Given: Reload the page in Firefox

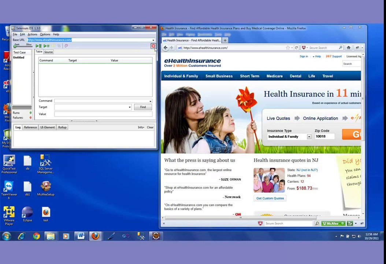Looking at the screenshot, I should (x=296, y=48).
